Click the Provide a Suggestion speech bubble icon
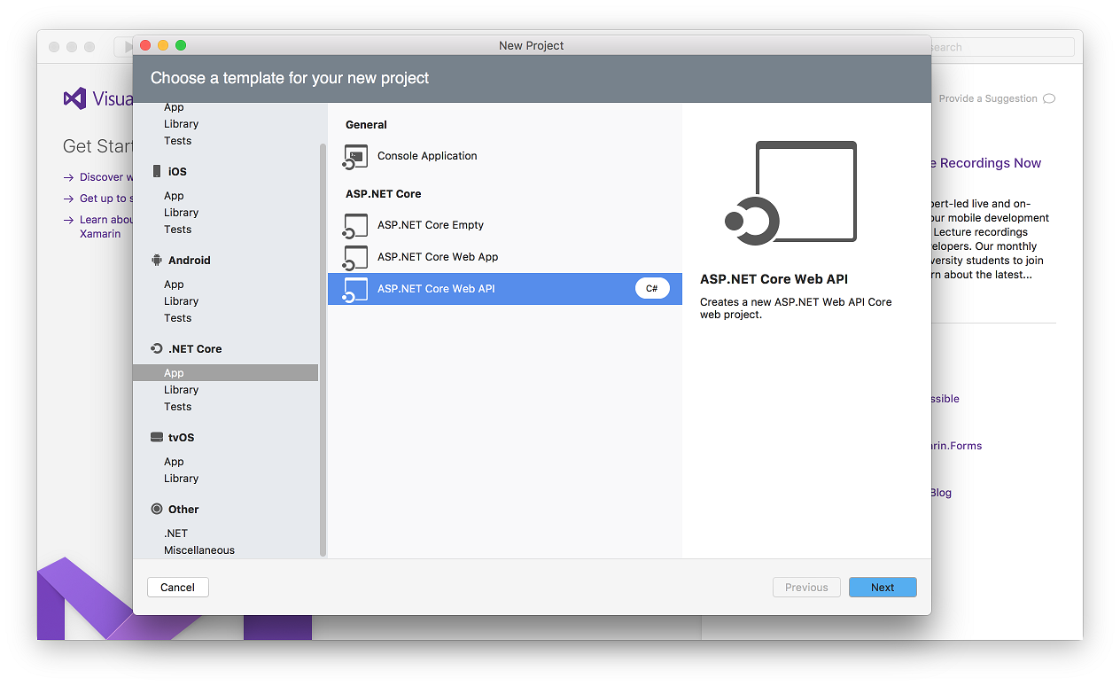Screen dimensions: 1120x686 pos(1049,98)
